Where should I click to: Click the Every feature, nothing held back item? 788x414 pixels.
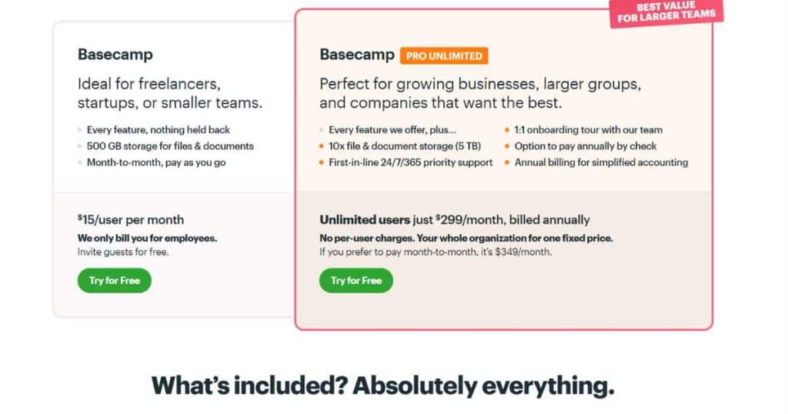coord(159,129)
